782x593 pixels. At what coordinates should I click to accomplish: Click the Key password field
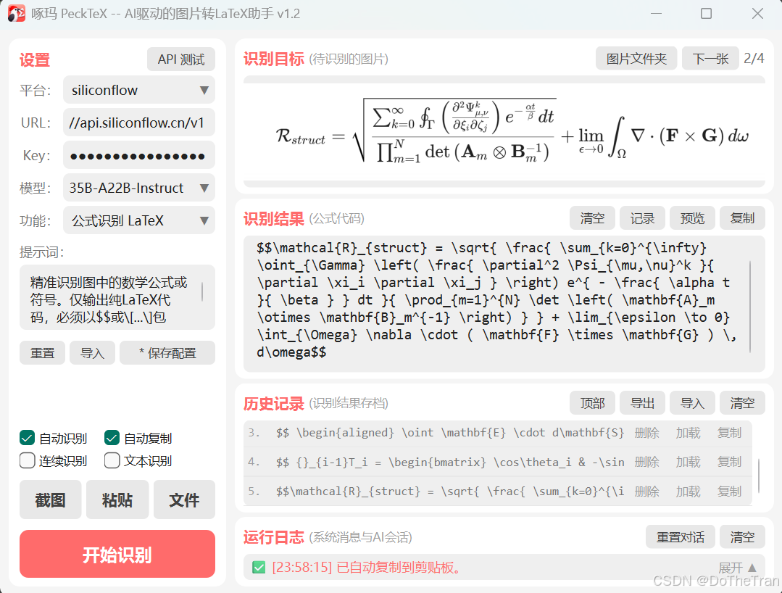[x=139, y=155]
